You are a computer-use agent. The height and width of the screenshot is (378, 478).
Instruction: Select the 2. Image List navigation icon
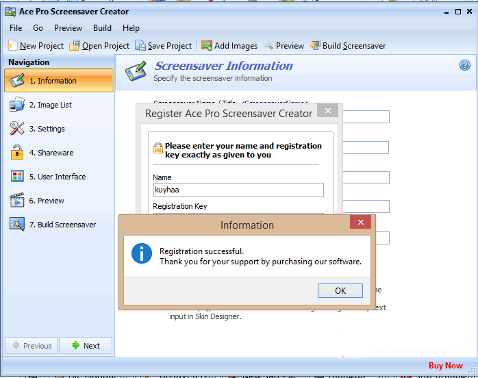click(x=17, y=105)
